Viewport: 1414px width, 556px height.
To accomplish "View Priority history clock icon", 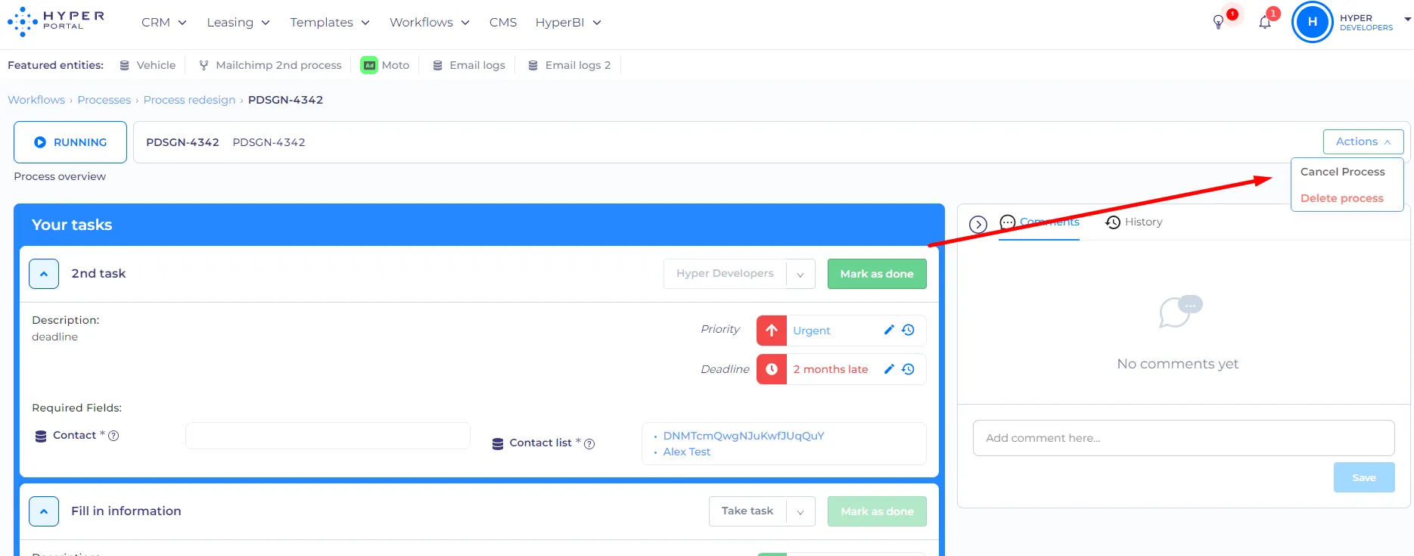I will coord(909,330).
